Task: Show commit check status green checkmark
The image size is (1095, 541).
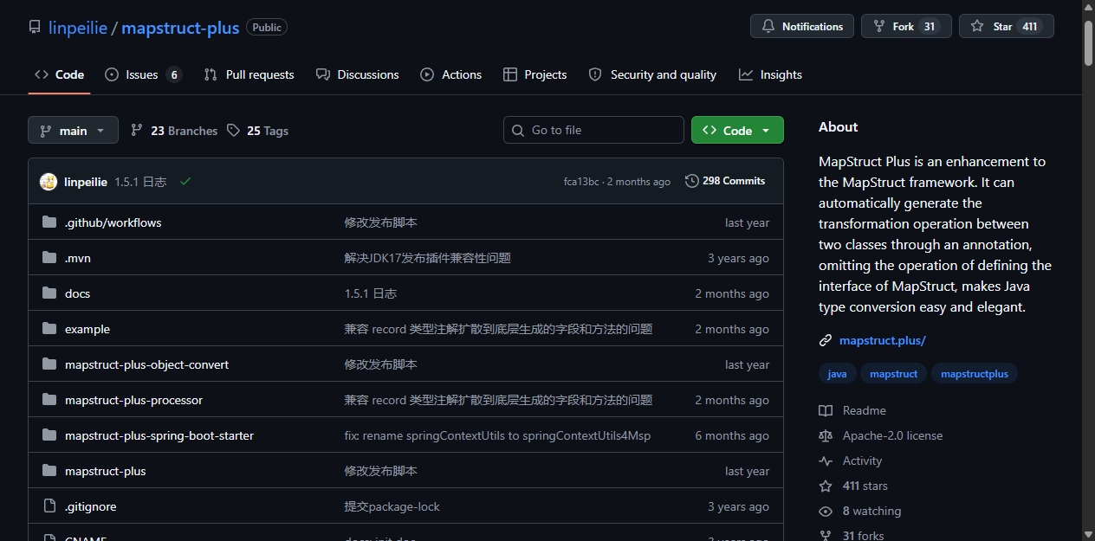Action: (x=185, y=182)
